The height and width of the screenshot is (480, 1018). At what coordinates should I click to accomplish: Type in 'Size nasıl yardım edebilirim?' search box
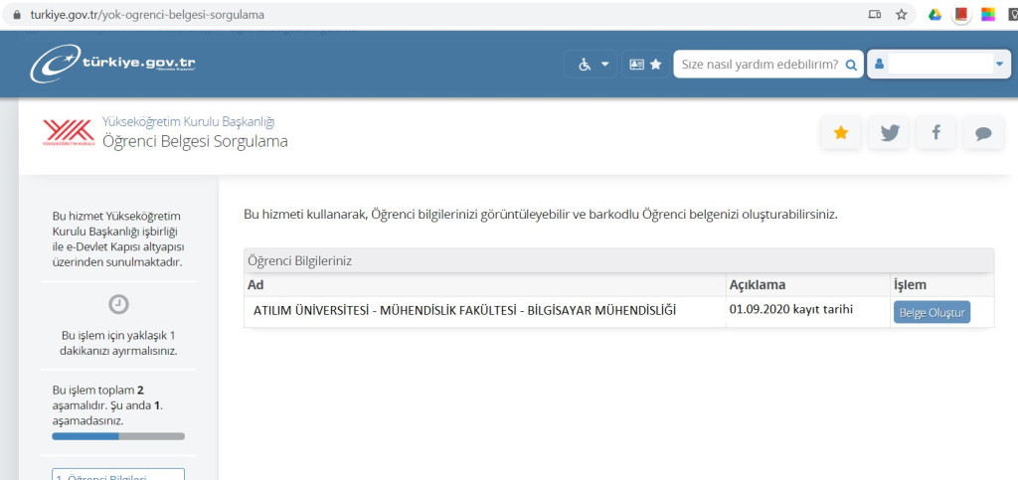click(758, 65)
